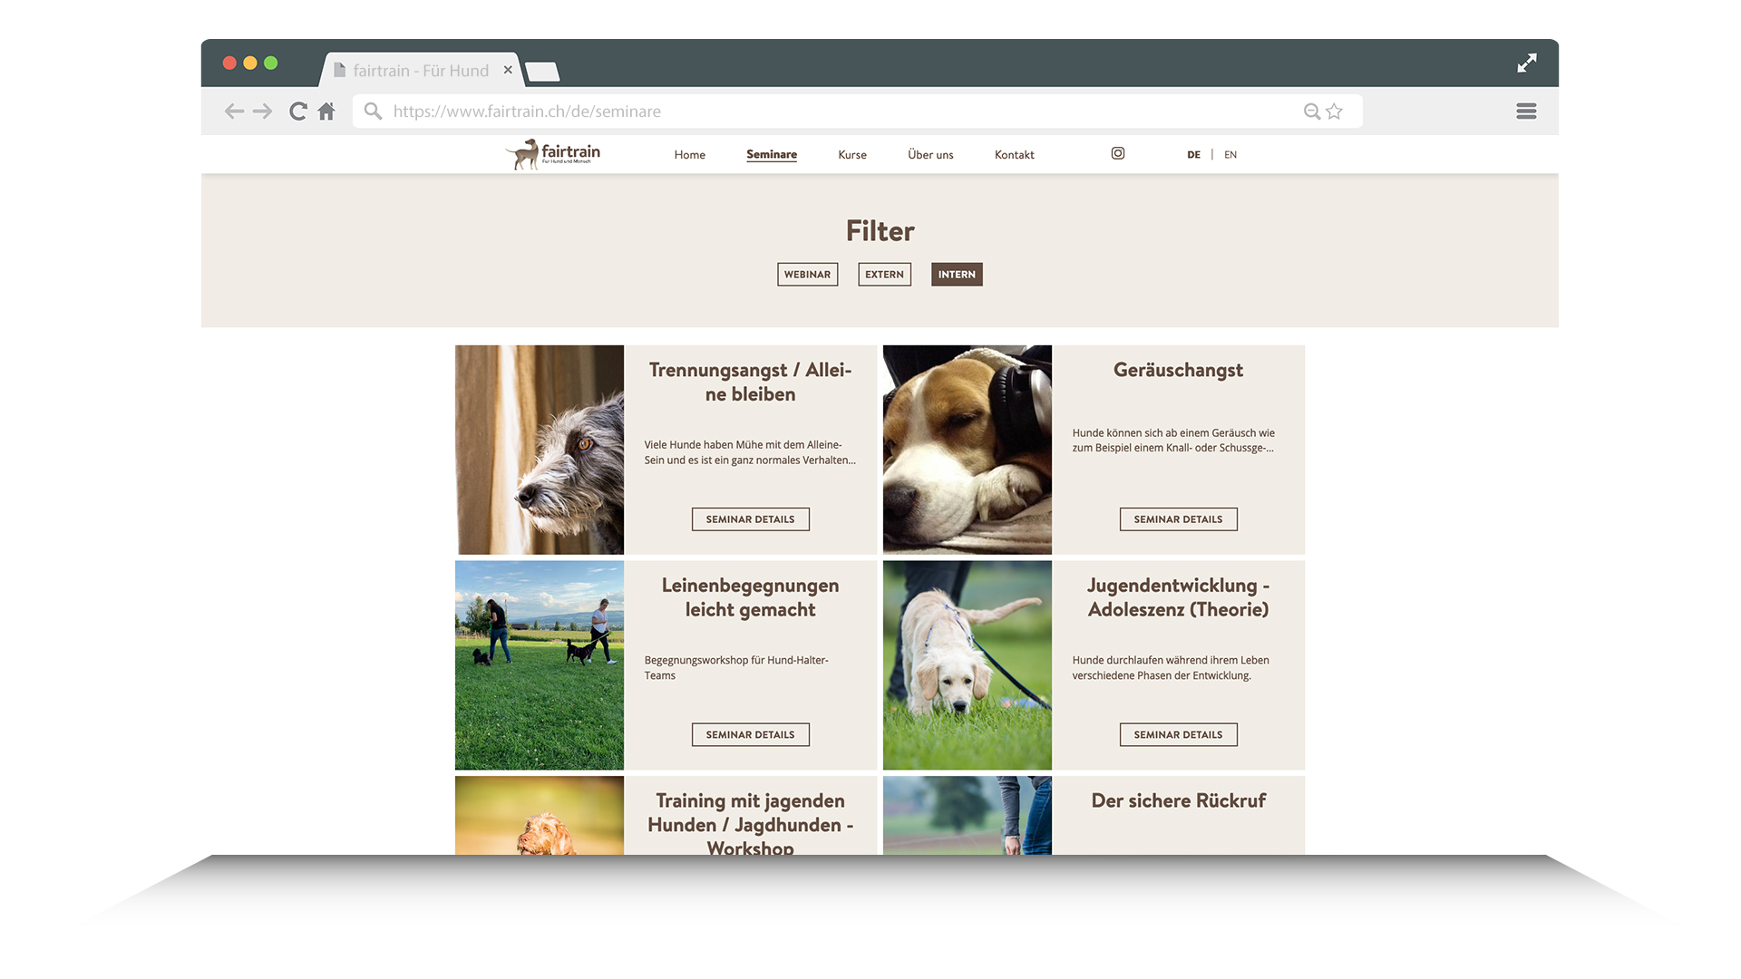Open Seminar Details for Leinenbegegnungen
This screenshot has width=1741, height=979.
750,735
